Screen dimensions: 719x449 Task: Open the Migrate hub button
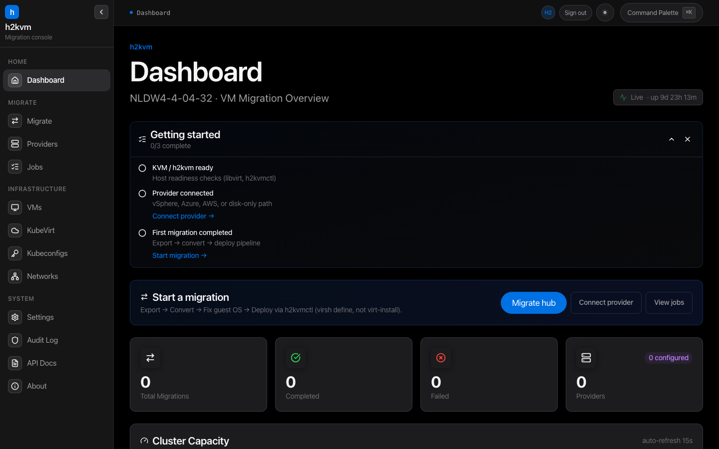(x=534, y=303)
